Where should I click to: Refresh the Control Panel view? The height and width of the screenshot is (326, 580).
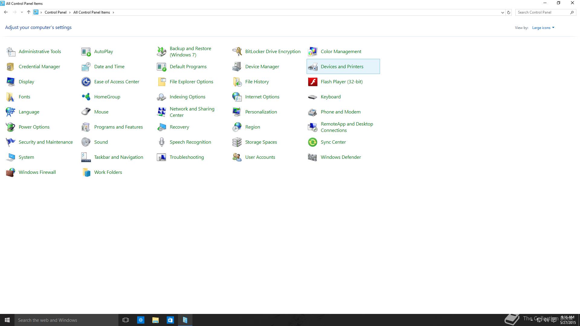[x=509, y=12]
